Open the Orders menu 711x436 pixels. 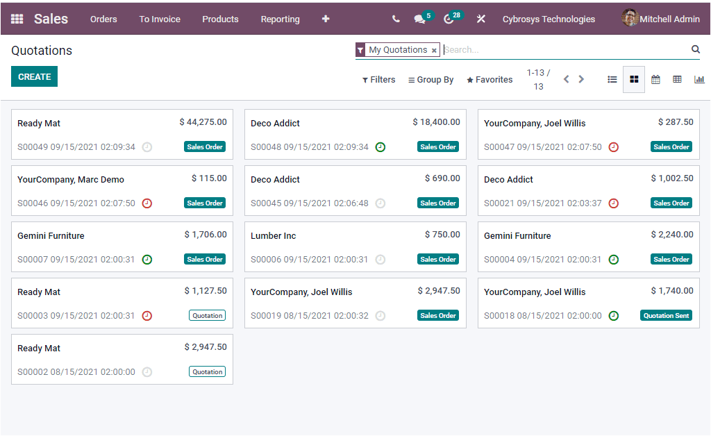point(103,19)
